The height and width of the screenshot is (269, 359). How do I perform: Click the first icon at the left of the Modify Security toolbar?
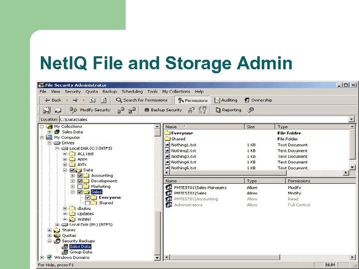pyautogui.click(x=47, y=110)
